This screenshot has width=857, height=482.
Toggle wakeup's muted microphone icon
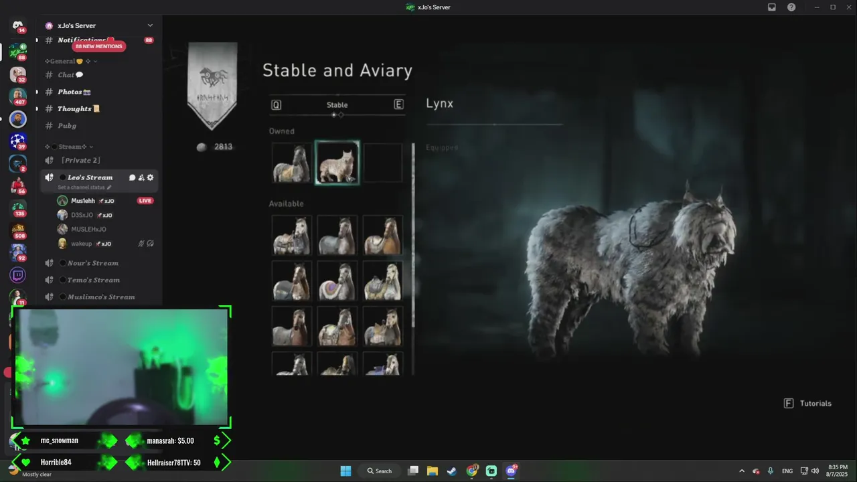(141, 244)
